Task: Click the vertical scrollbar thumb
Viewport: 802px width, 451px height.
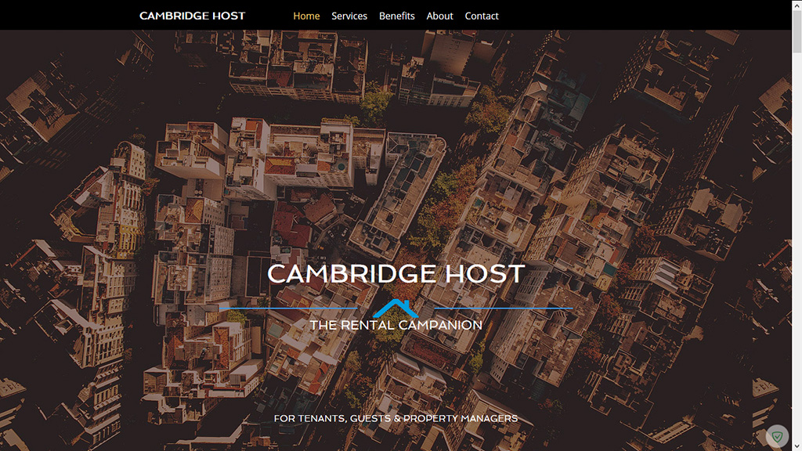Action: coord(797,31)
